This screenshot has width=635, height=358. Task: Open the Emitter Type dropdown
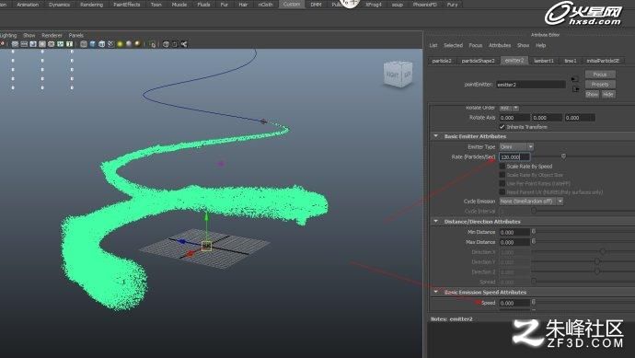[516, 146]
